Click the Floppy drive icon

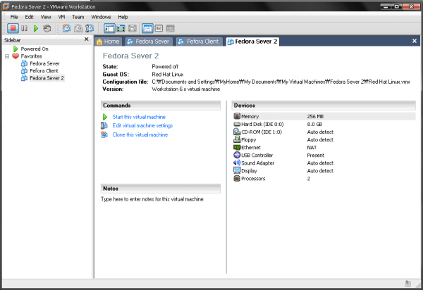(x=237, y=139)
